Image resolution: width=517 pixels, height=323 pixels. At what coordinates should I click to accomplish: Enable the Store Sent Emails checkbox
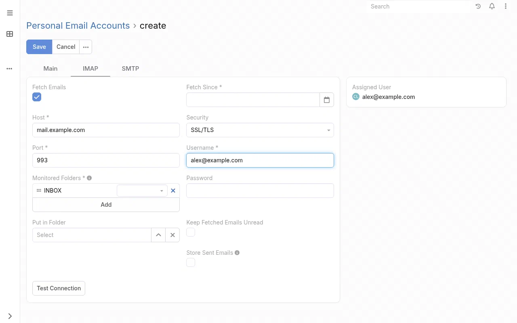[191, 262]
